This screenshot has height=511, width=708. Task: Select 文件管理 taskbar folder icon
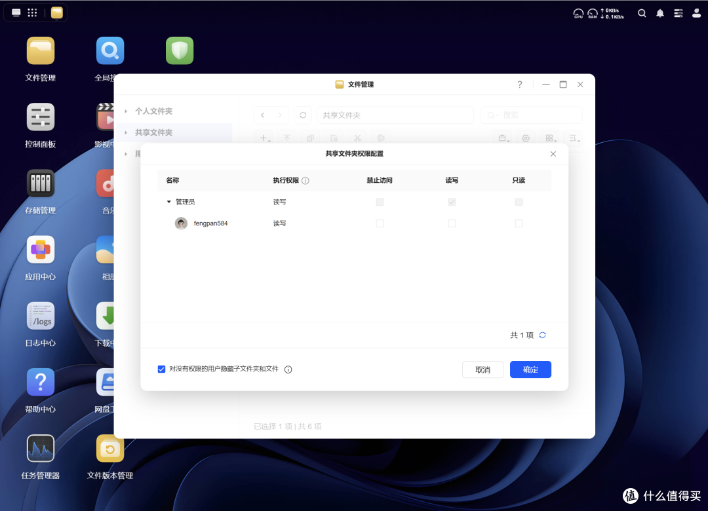pos(57,12)
